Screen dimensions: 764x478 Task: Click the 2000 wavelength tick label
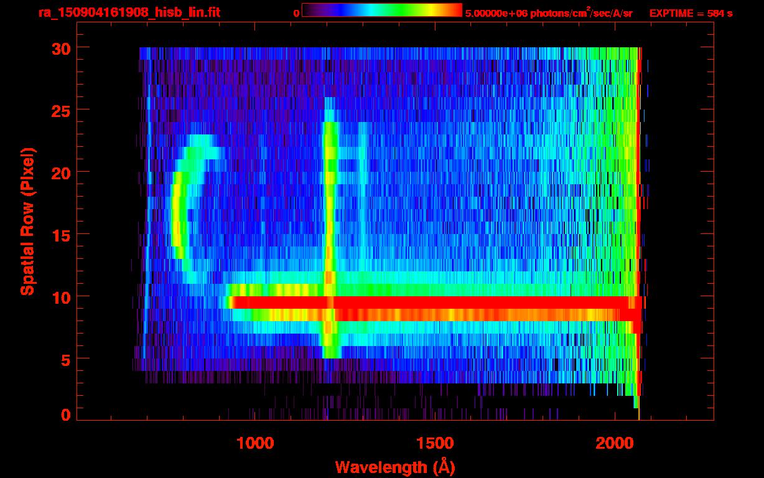[x=613, y=443]
